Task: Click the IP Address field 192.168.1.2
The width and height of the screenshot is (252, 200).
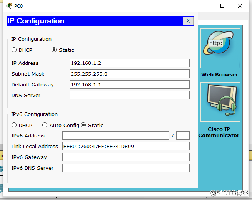Action: (x=130, y=63)
